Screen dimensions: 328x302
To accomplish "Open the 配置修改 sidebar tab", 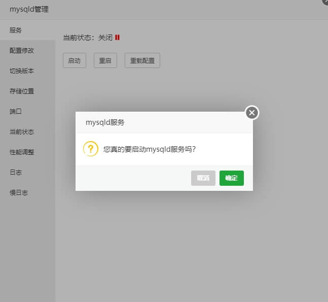I will (x=27, y=50).
